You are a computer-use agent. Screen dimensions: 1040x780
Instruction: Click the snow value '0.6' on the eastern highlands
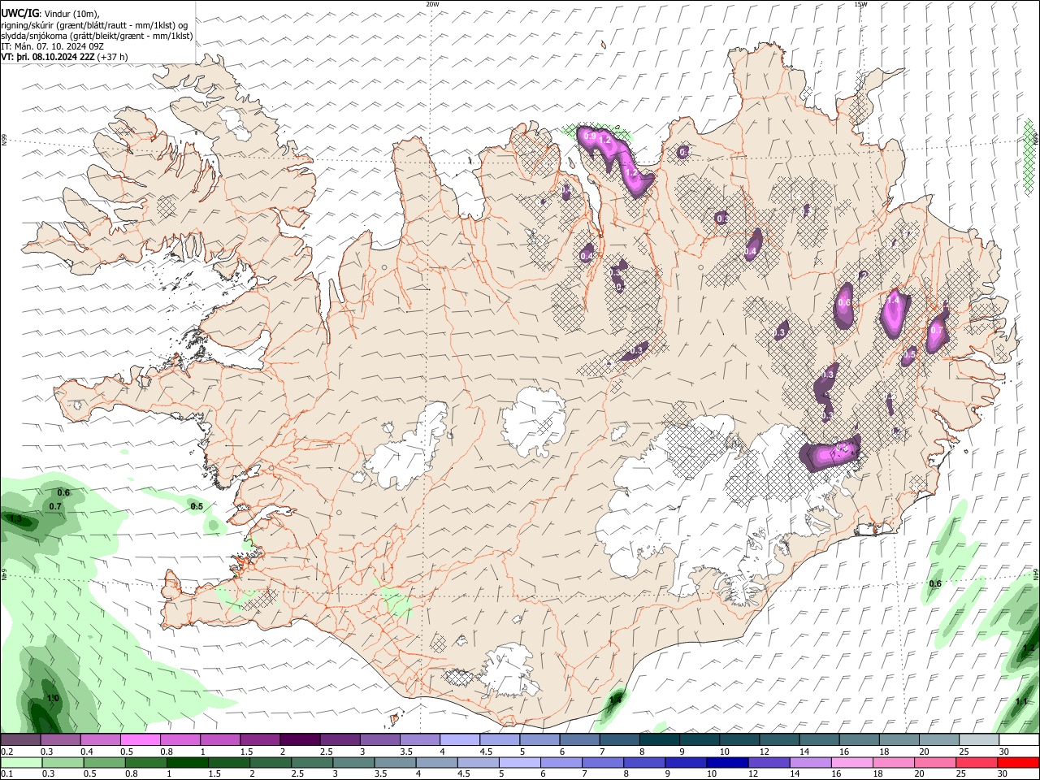[x=844, y=303]
